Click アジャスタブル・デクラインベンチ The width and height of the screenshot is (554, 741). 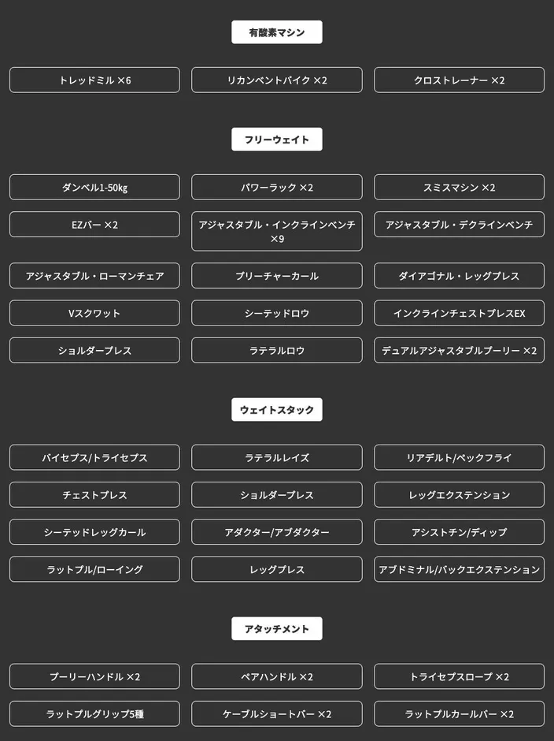click(459, 224)
